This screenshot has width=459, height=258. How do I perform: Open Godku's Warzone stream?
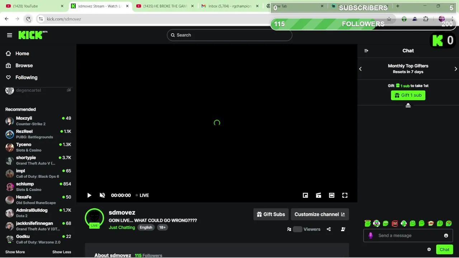[38, 239]
